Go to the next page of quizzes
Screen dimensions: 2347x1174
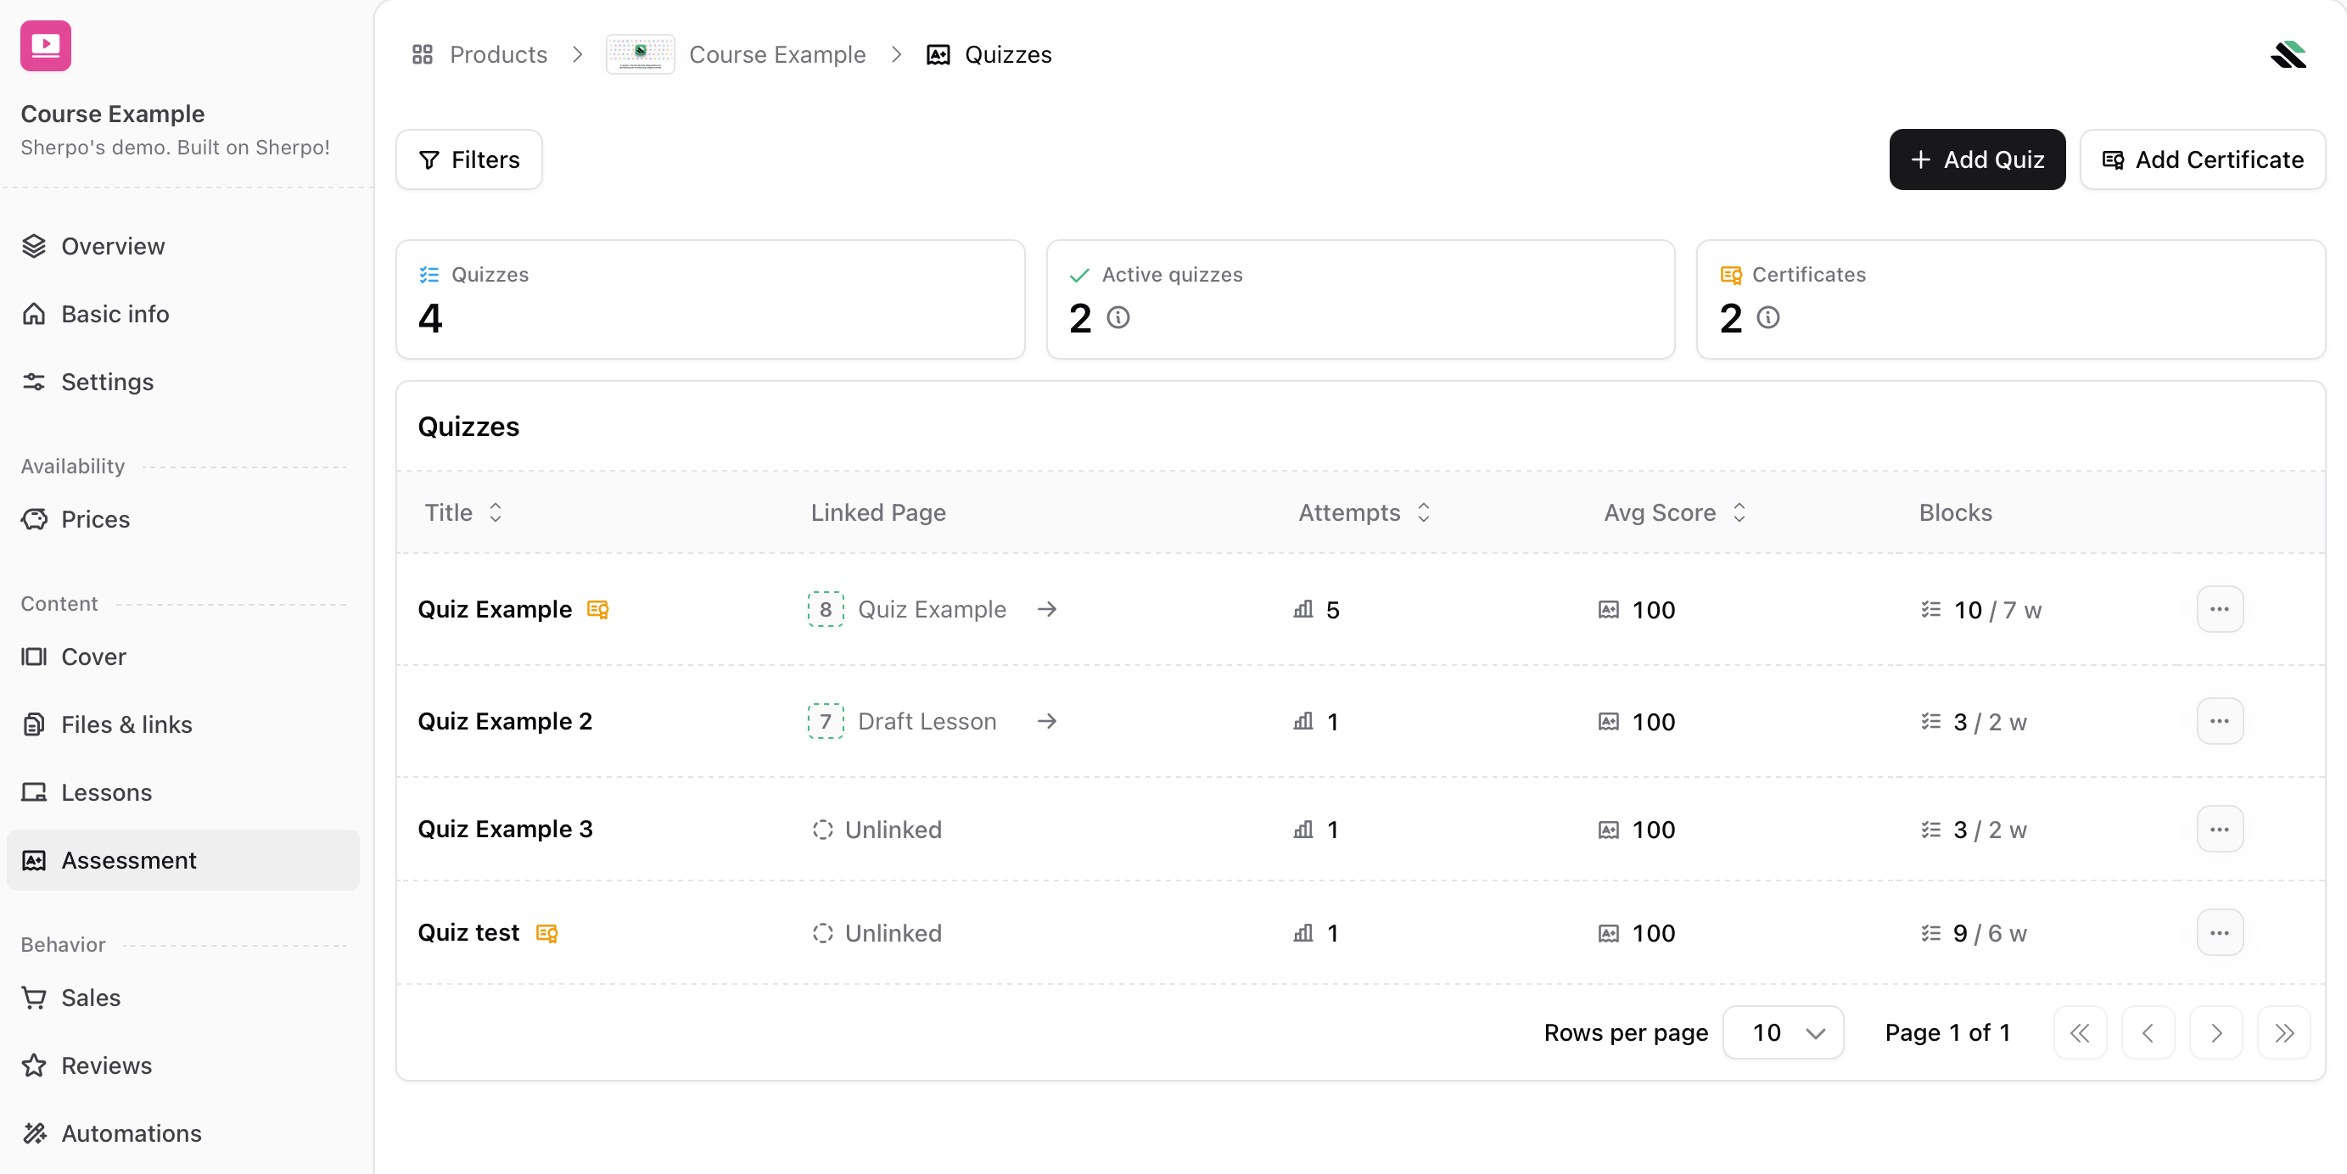[x=2216, y=1032]
